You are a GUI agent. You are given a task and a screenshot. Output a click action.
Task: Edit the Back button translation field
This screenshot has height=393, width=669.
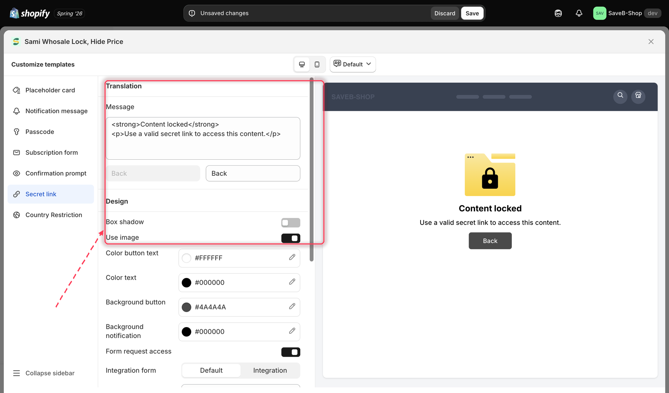coord(253,173)
